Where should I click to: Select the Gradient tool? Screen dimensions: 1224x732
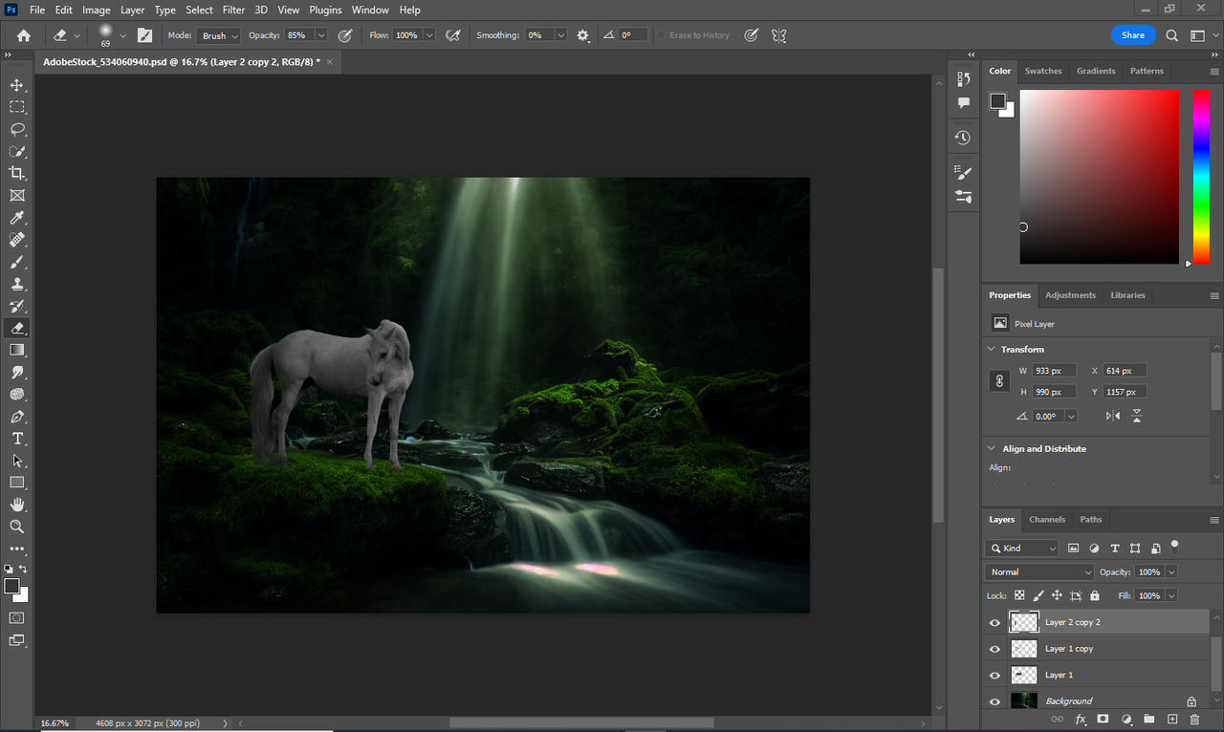pyautogui.click(x=17, y=350)
